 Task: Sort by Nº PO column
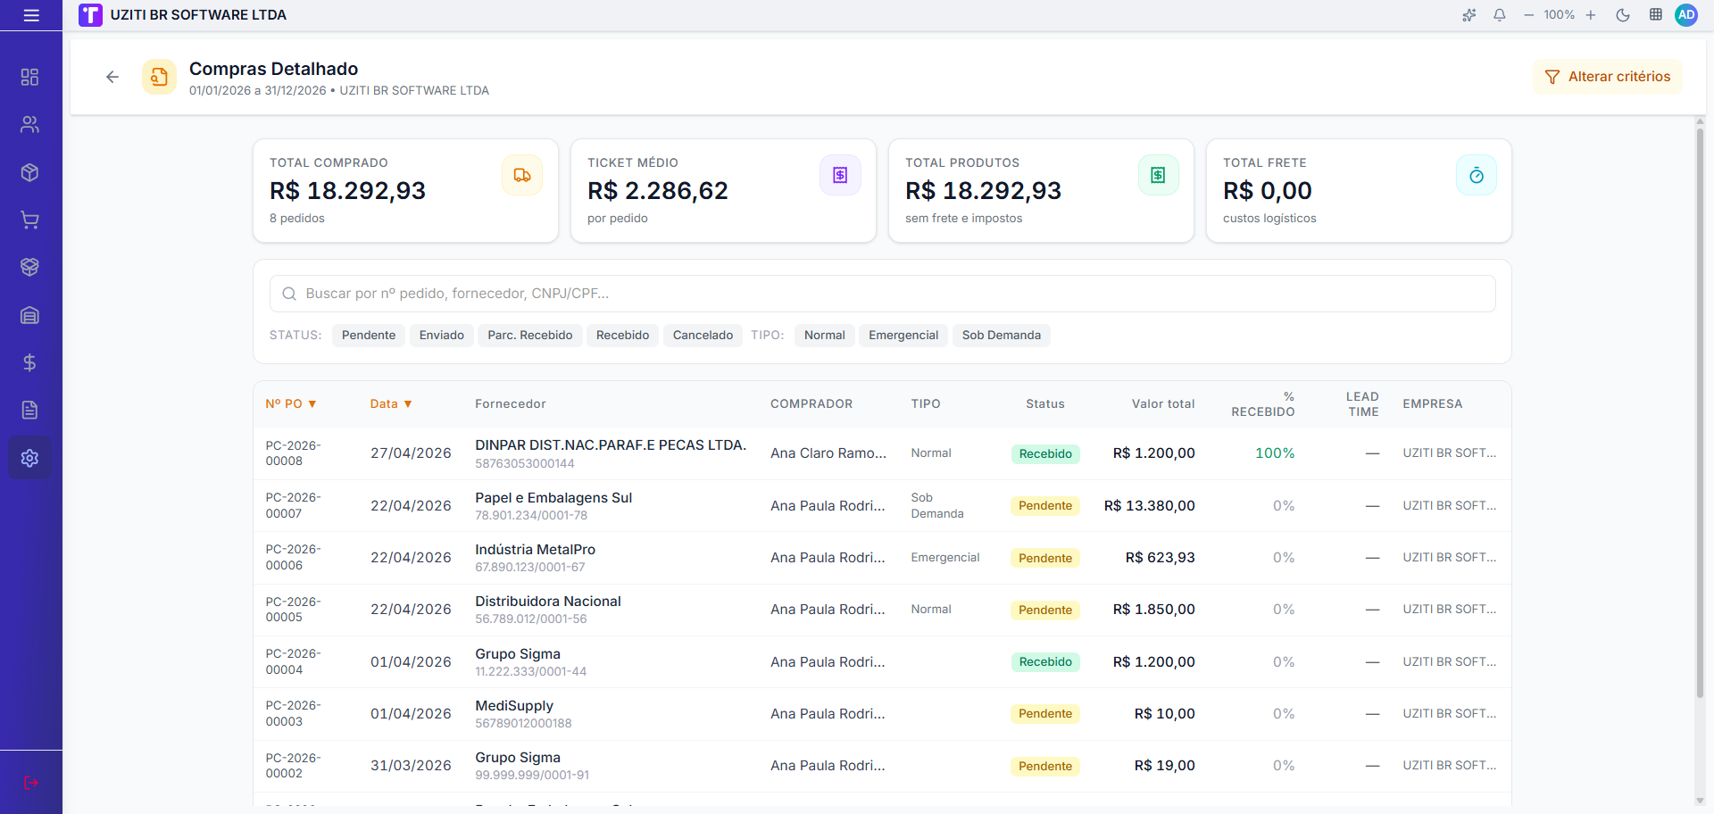tap(291, 404)
